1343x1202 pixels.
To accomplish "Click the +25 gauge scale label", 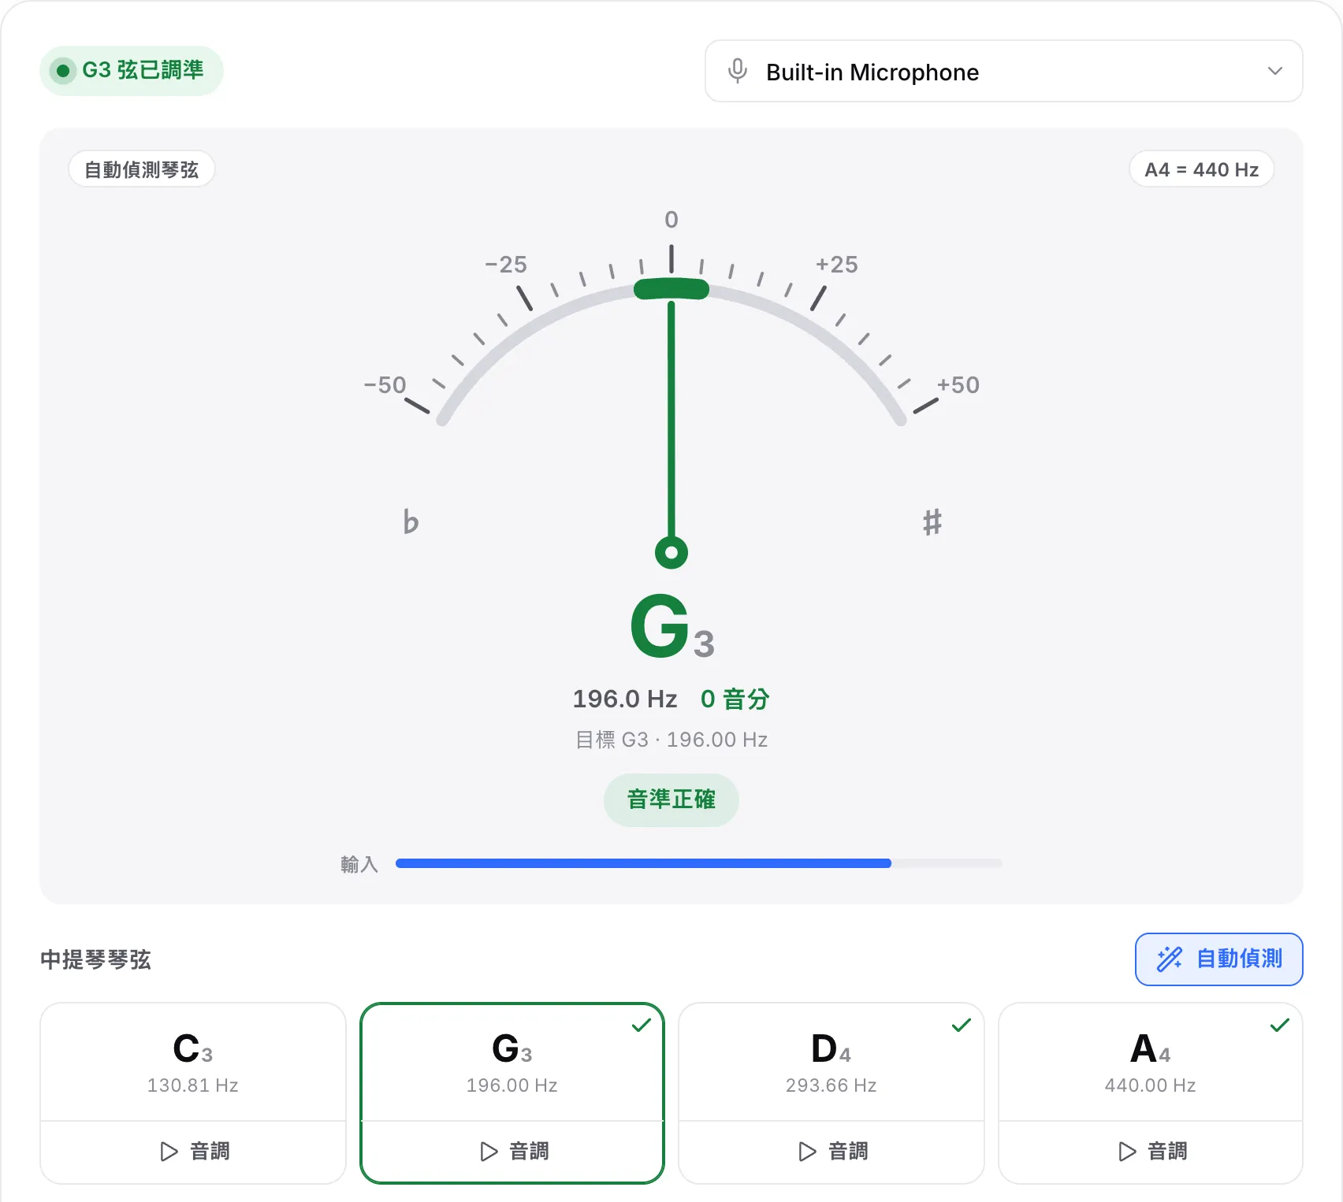I will tap(837, 265).
